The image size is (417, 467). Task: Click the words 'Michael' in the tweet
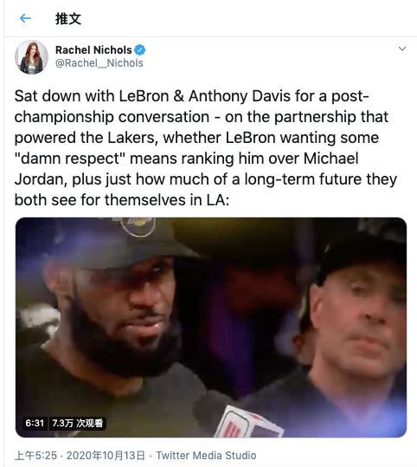(x=330, y=159)
